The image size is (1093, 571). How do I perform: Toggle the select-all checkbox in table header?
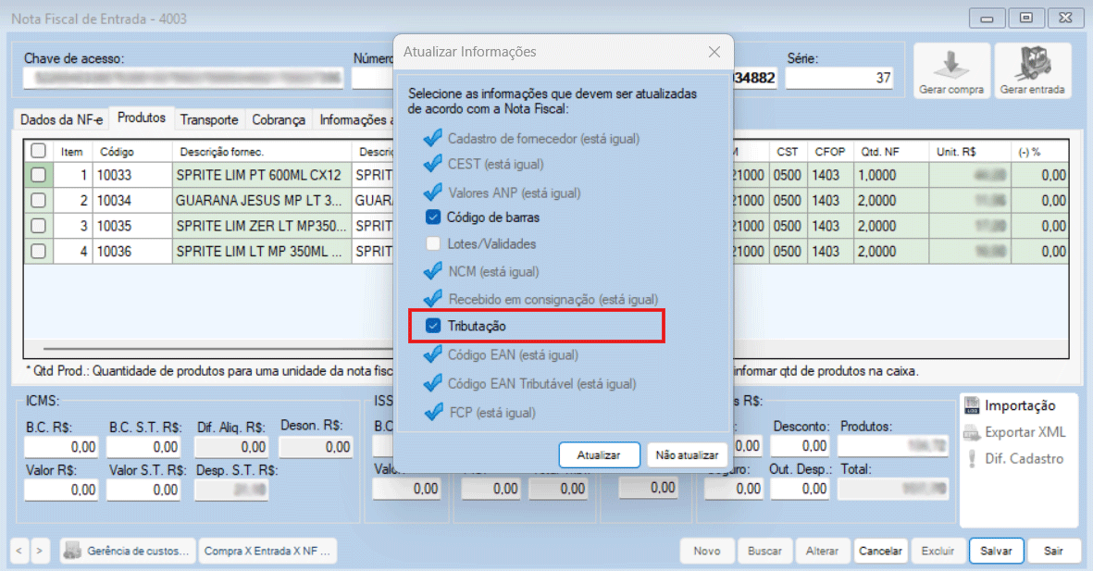[x=38, y=151]
